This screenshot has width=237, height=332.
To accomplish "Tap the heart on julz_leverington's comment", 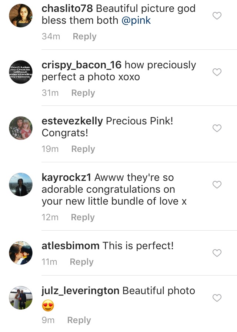I will (x=217, y=298).
